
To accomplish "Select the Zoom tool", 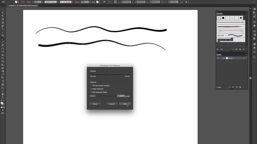I will [x=3, y=98].
